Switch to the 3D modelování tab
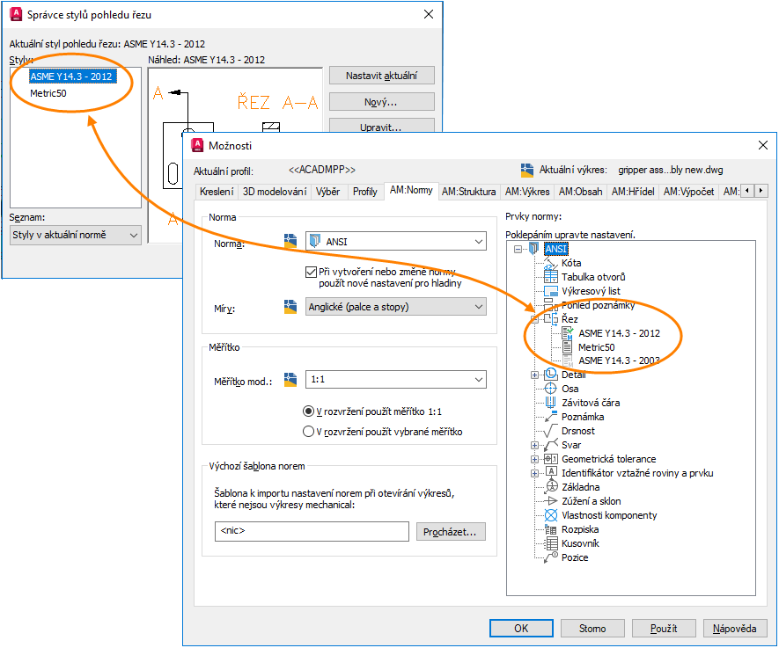Viewport: 779px width, 648px height. [275, 192]
